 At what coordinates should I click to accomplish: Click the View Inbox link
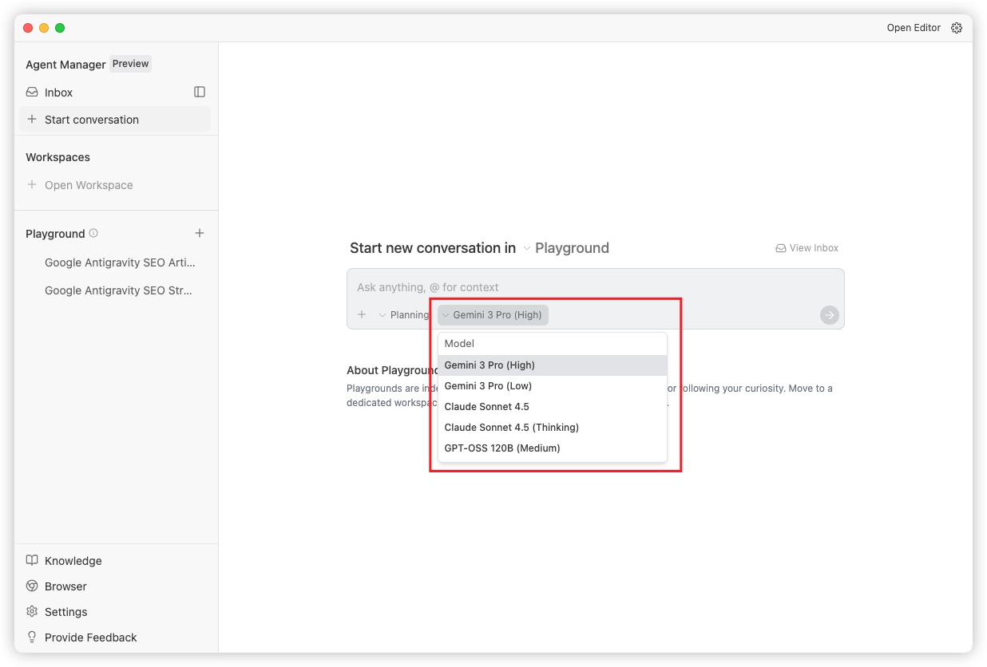pyautogui.click(x=807, y=248)
